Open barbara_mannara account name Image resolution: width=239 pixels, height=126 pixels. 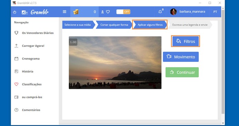[x=192, y=12]
